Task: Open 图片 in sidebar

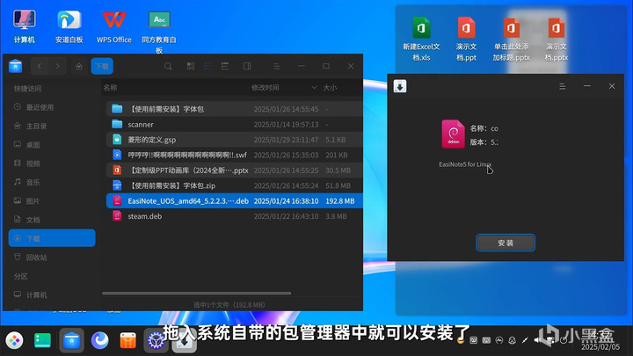Action: point(52,201)
